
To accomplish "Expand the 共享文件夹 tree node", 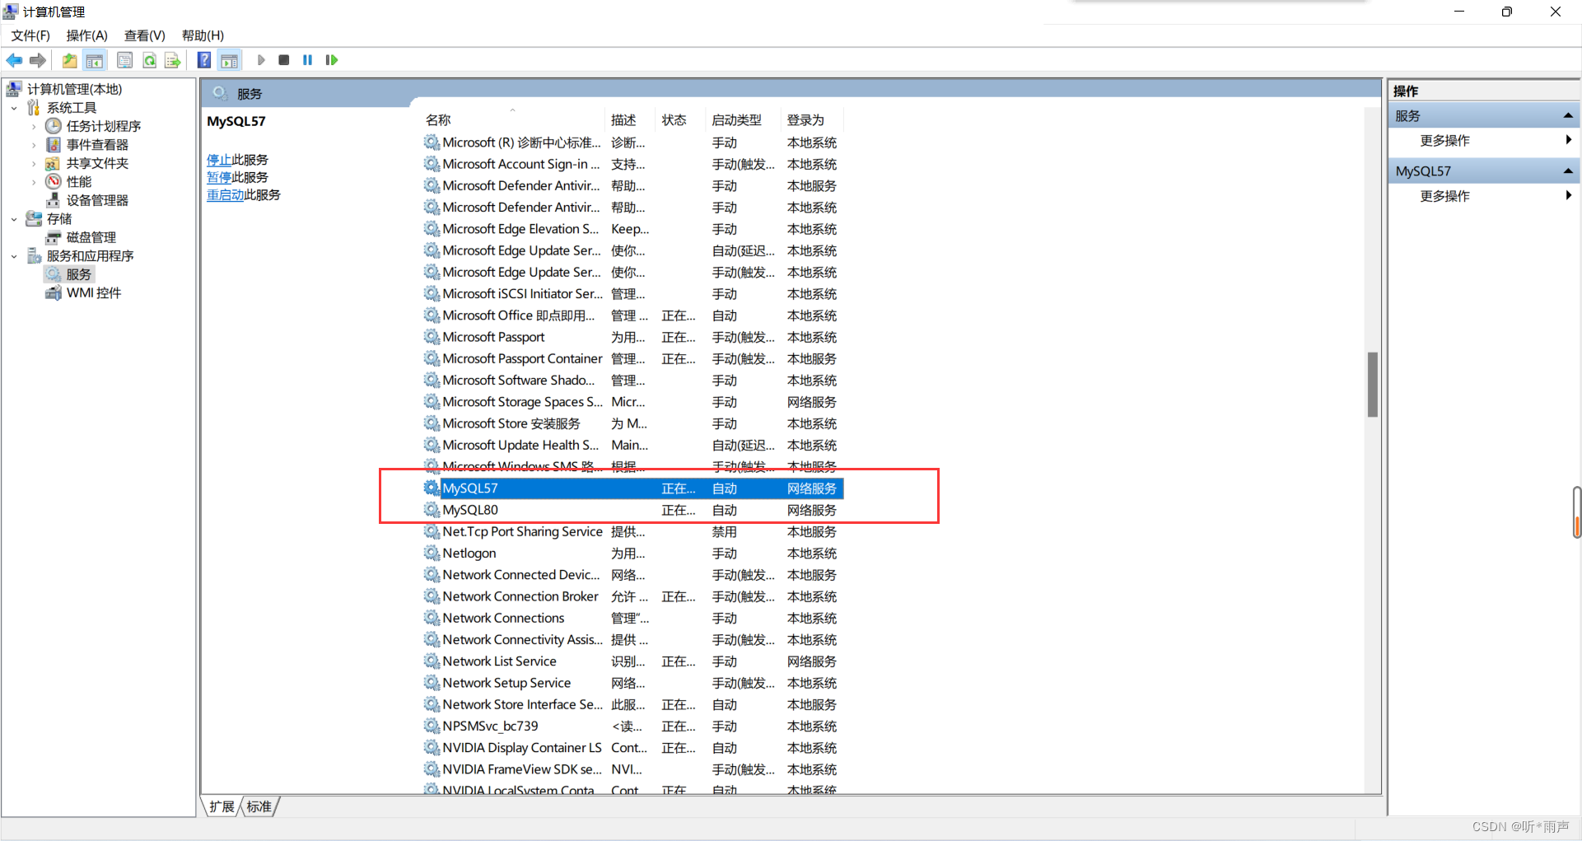I will click(x=34, y=163).
